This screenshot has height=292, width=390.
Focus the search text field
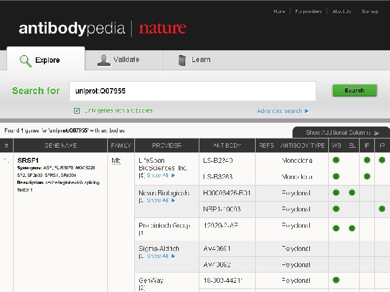point(193,91)
